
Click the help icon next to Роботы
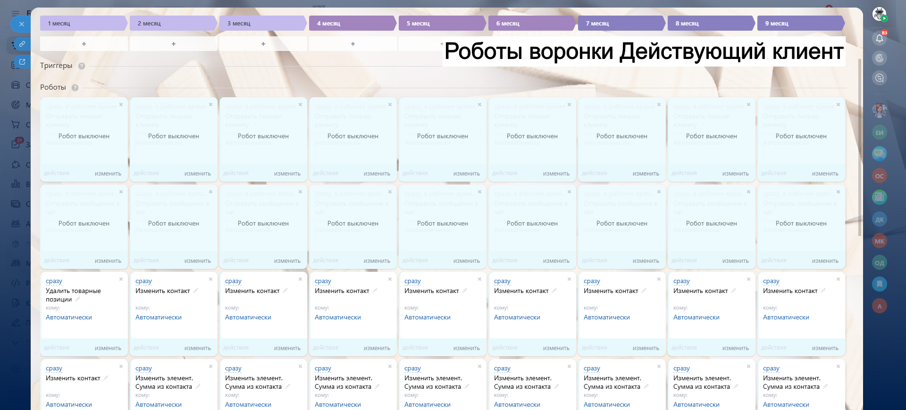pos(75,88)
